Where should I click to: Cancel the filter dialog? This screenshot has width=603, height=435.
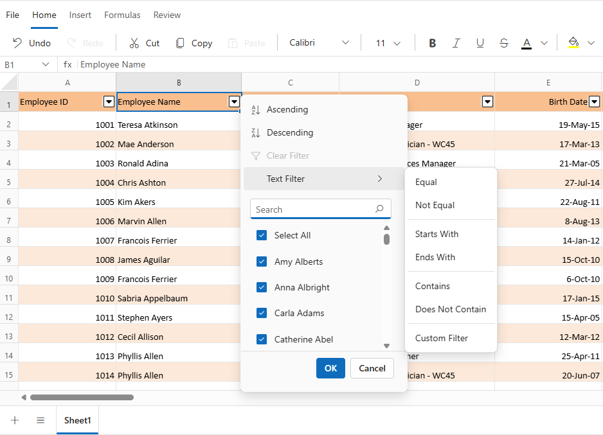(x=372, y=368)
